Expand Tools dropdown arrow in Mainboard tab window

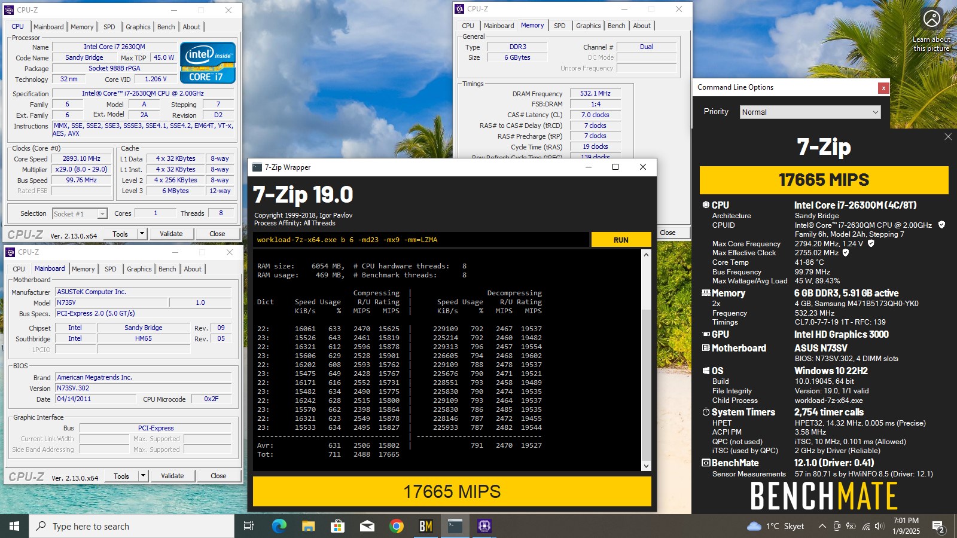(143, 476)
